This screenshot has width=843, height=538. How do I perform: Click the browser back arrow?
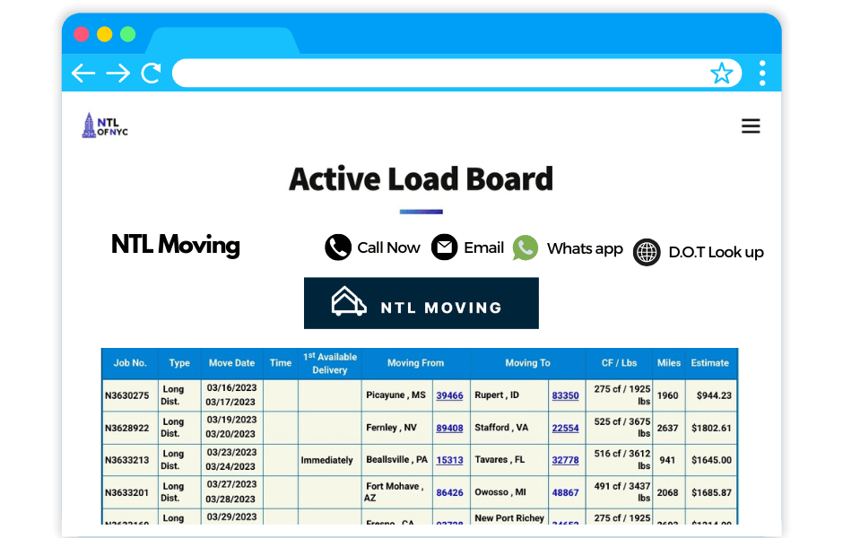click(x=83, y=73)
